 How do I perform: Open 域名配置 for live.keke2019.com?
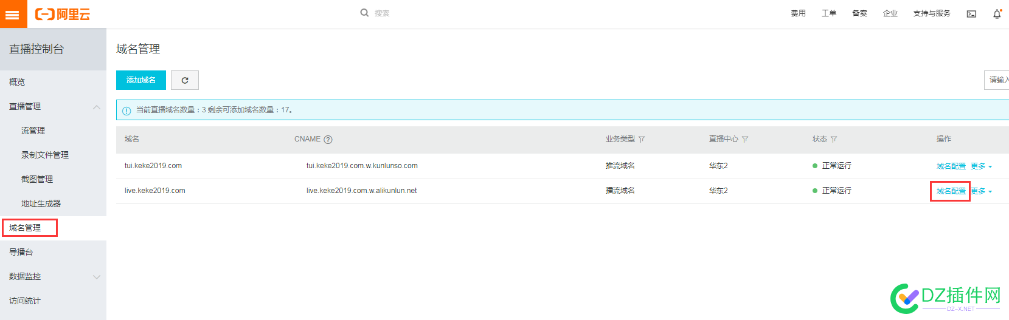951,191
